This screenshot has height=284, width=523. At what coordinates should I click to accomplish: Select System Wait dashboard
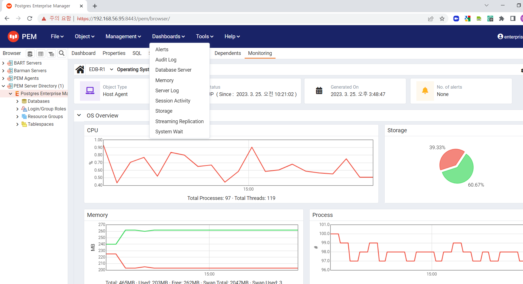click(x=179, y=132)
